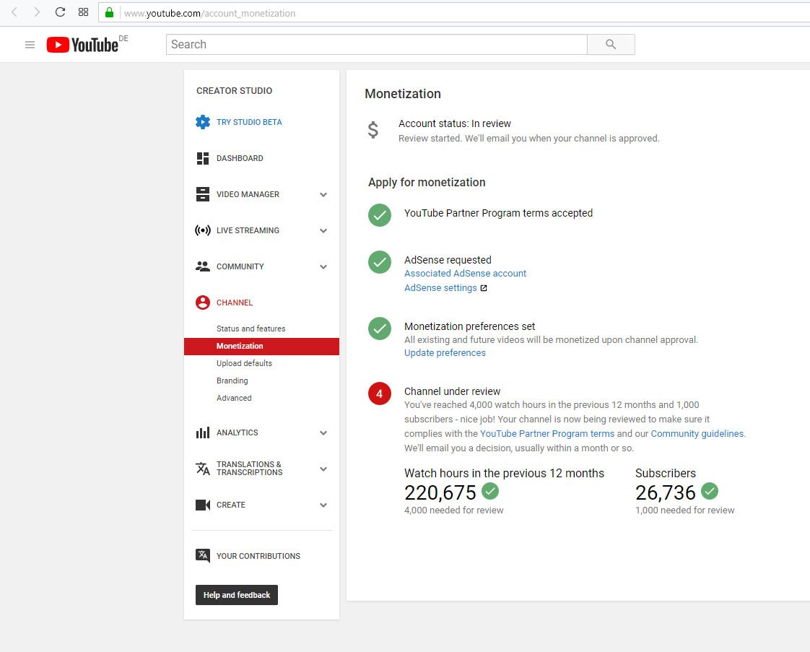Click the browser forward arrow
The width and height of the screenshot is (810, 652).
pyautogui.click(x=37, y=12)
